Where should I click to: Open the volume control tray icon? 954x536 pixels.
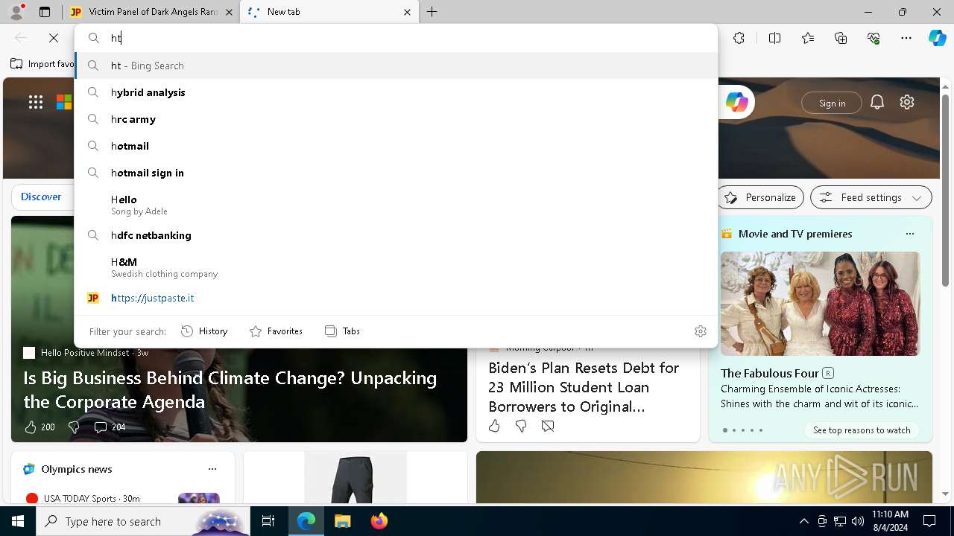pyautogui.click(x=858, y=521)
